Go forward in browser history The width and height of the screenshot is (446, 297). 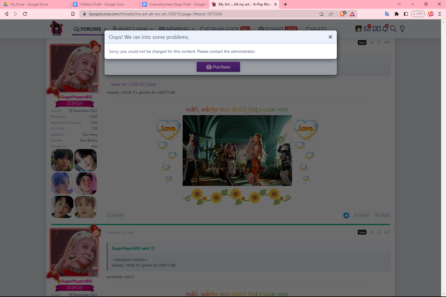[x=16, y=14]
